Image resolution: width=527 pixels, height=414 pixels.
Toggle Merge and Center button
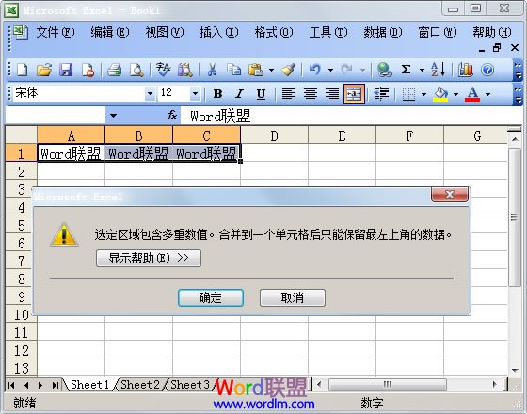354,94
